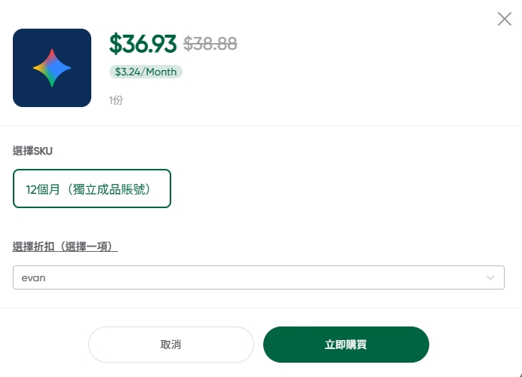
Task: Click the word Month in the green badge
Action: click(x=161, y=72)
